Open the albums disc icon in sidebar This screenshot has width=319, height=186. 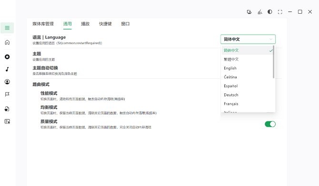click(7, 57)
